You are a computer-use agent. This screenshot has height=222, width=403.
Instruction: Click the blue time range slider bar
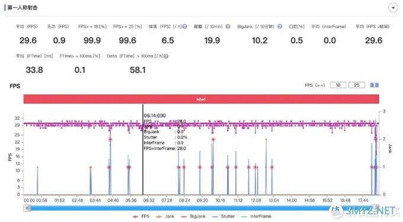(201, 208)
